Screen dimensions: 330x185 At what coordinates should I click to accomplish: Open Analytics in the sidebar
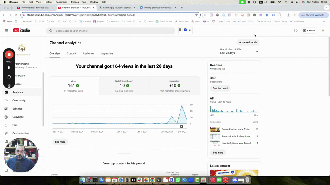tap(22, 92)
